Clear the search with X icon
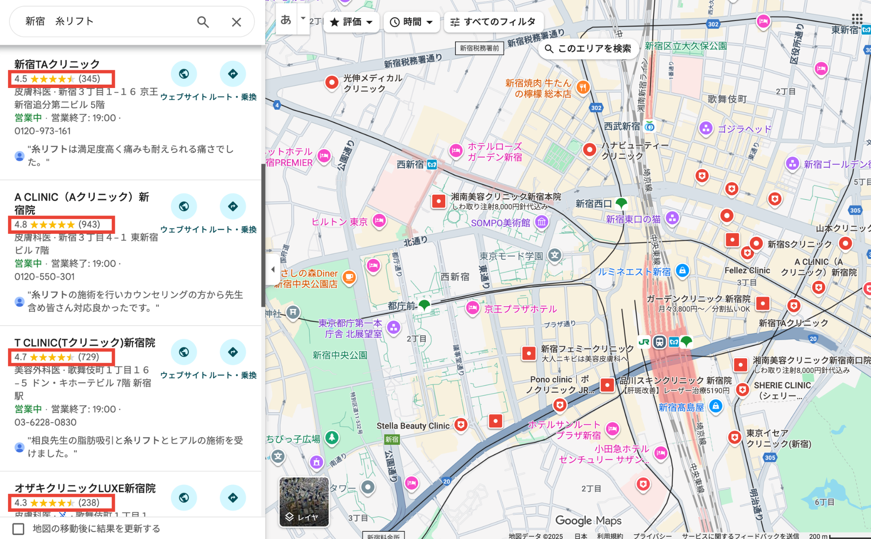This screenshot has width=871, height=539. point(236,22)
